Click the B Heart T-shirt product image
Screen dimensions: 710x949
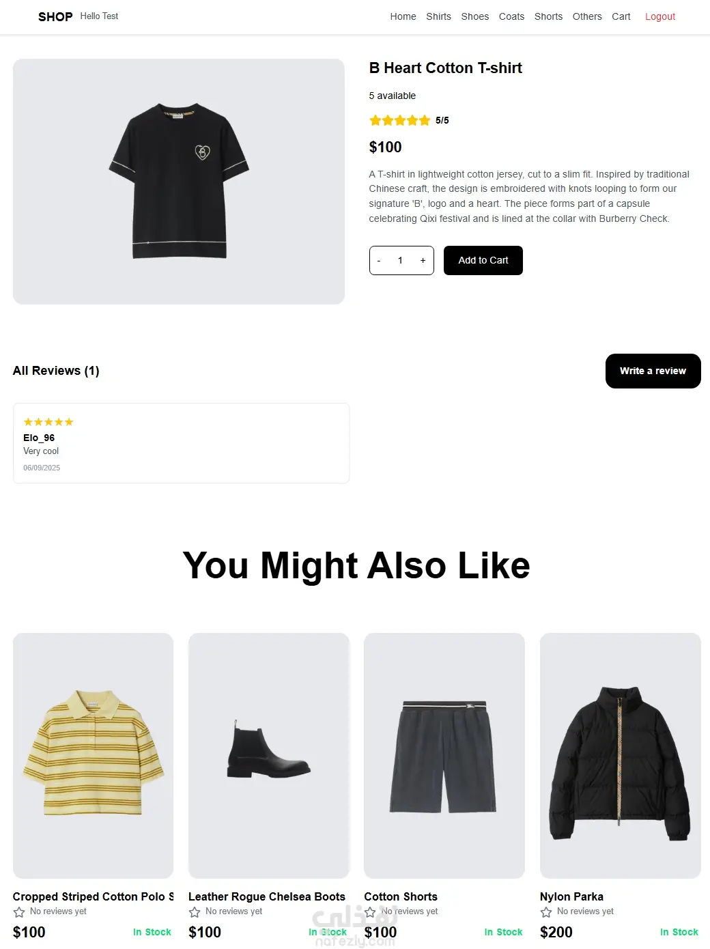[179, 182]
